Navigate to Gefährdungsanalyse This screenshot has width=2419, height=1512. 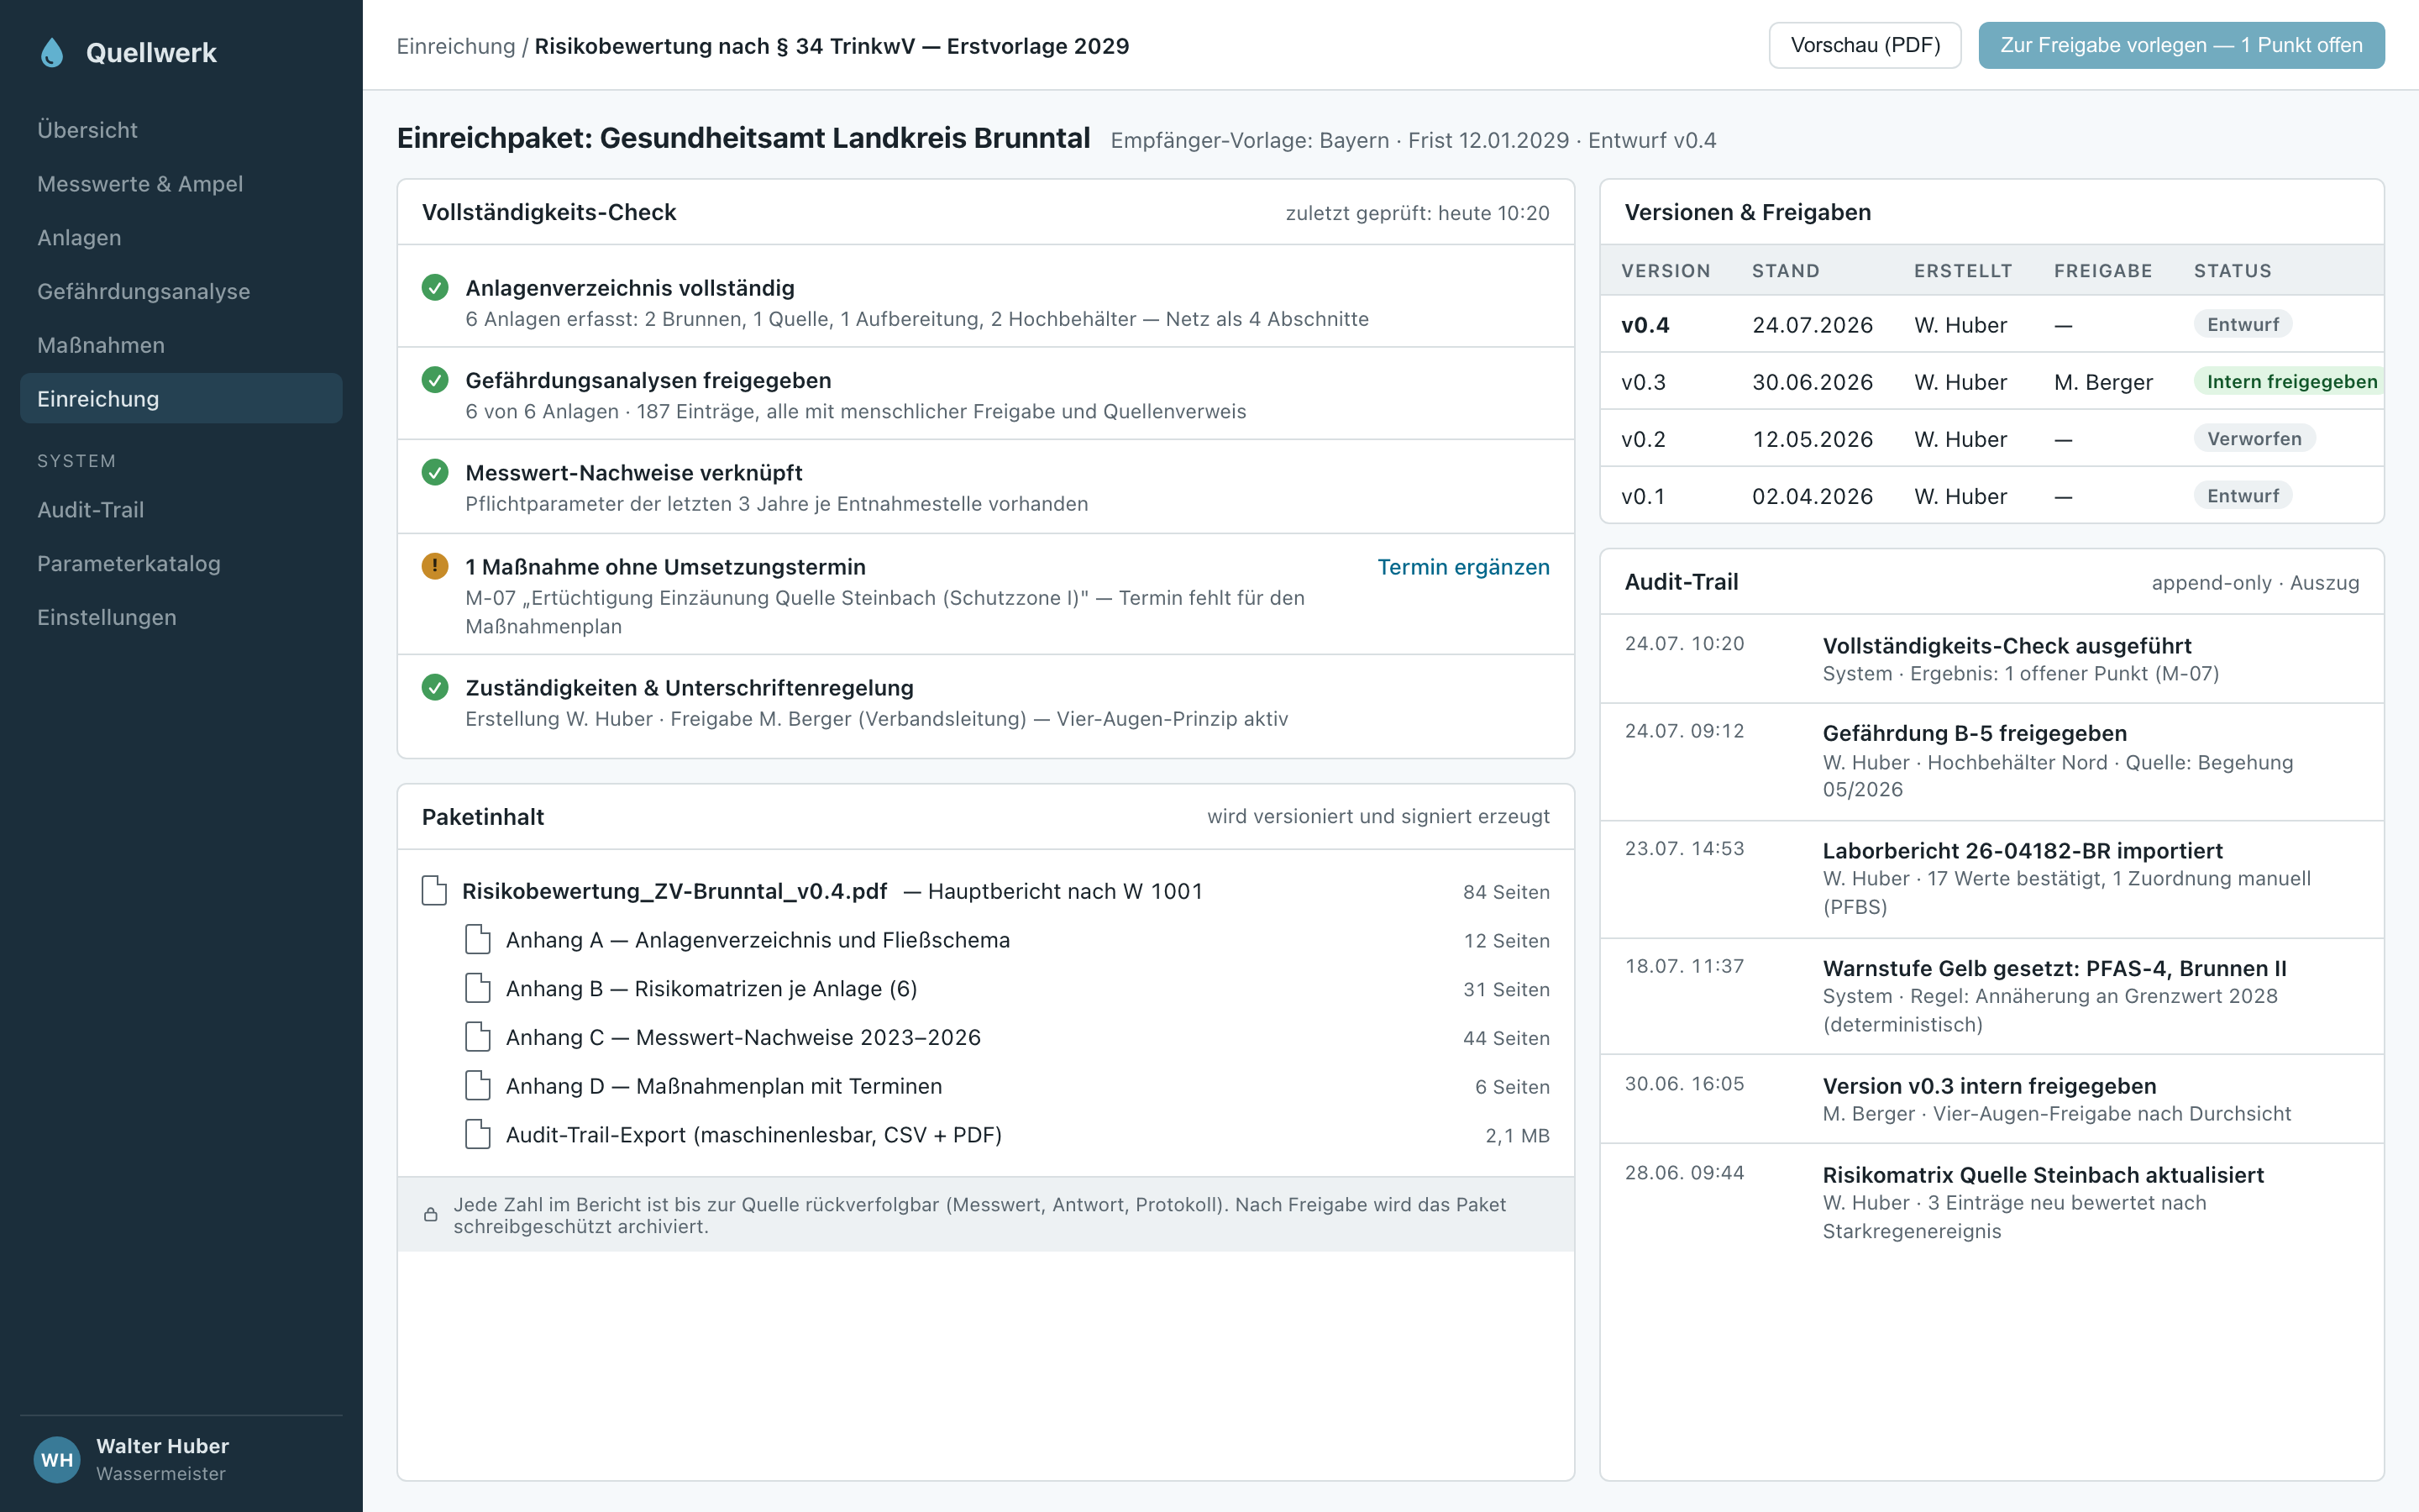point(181,291)
